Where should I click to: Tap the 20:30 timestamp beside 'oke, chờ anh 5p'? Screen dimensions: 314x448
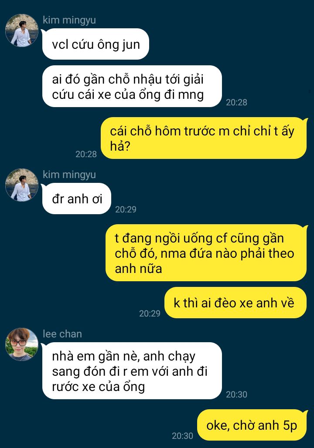pos(182,436)
